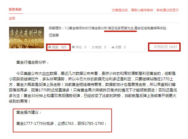Click the analysis paragraph mentioning 1770
Screen dimensions: 188x139
(x=93, y=87)
